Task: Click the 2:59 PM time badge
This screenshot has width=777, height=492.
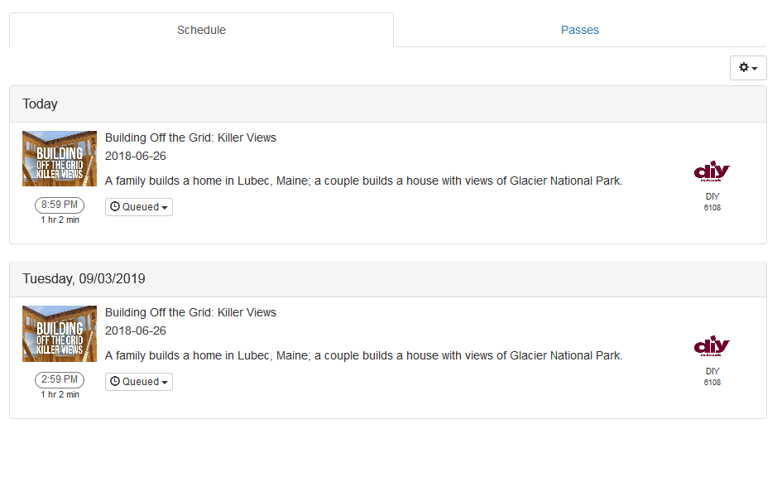Action: tap(60, 379)
